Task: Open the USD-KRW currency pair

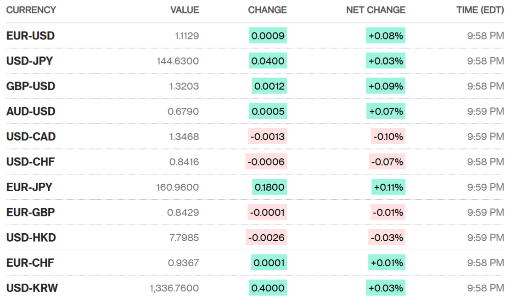Action: (32, 288)
